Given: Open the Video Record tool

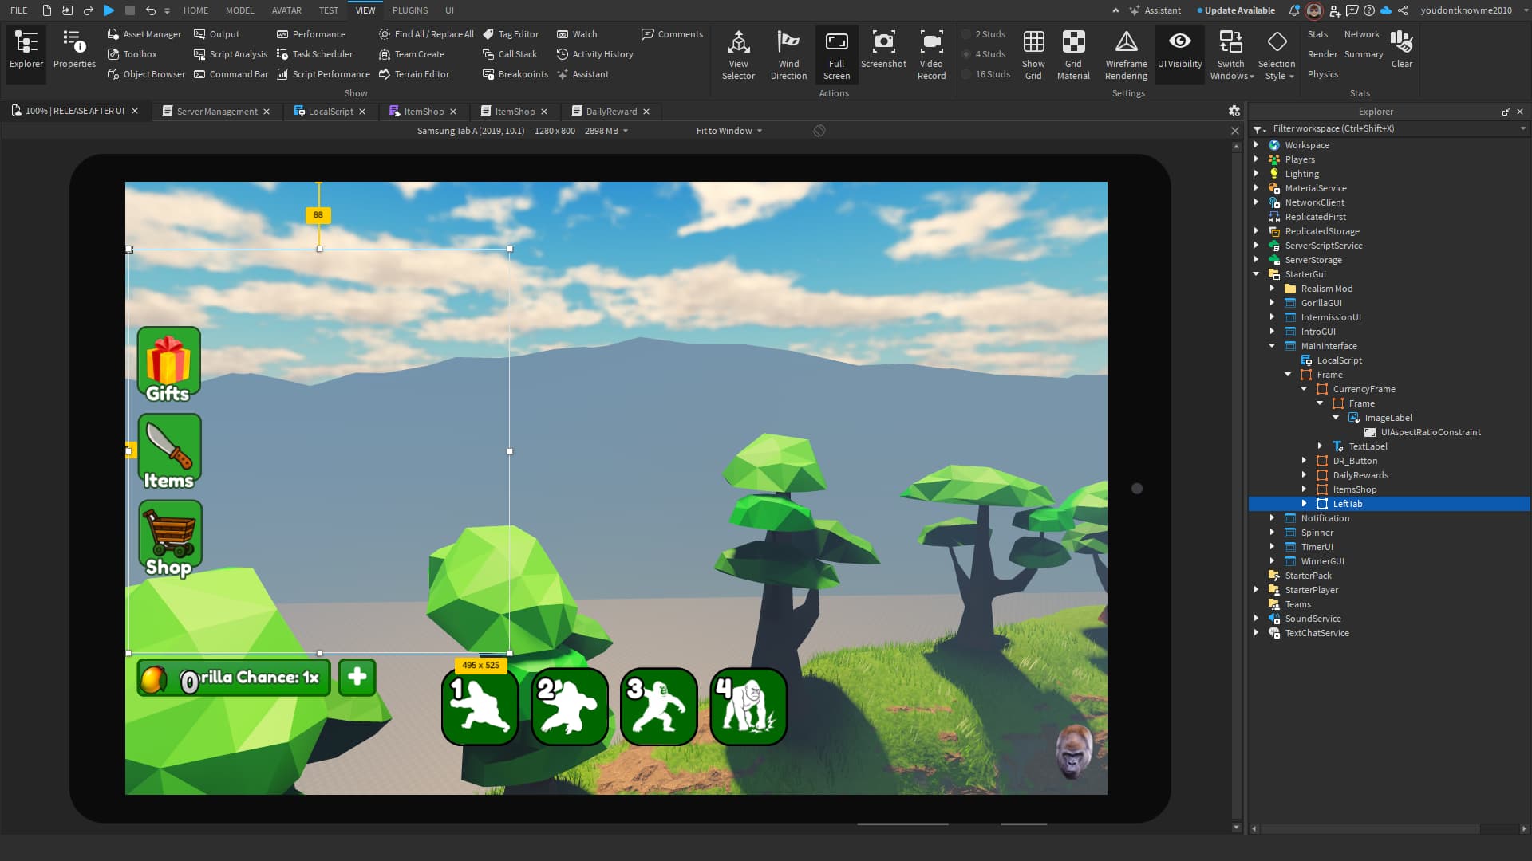Looking at the screenshot, I should pyautogui.click(x=931, y=43).
